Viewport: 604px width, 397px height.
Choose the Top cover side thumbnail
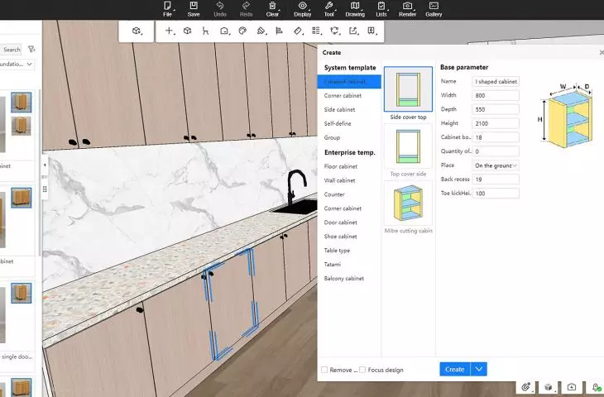pyautogui.click(x=408, y=146)
